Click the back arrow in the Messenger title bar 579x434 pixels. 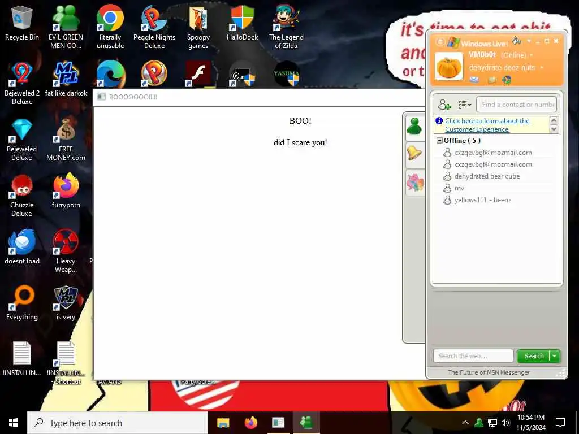(440, 42)
